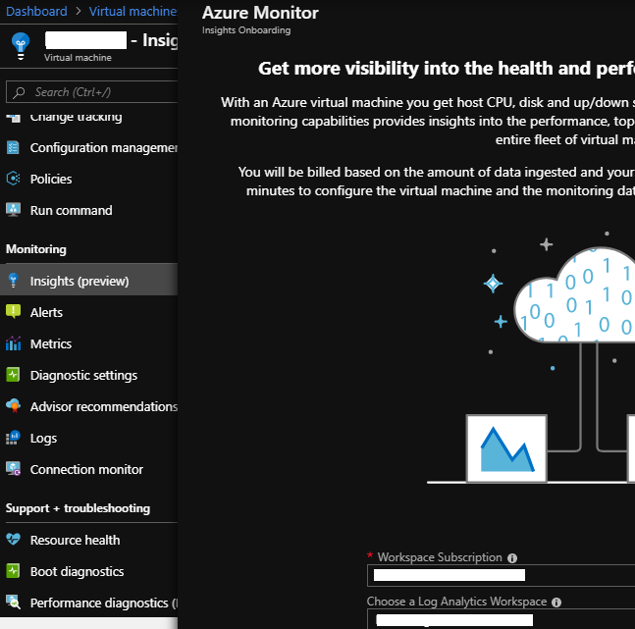The image size is (635, 629).
Task: Click the Diagnostic settings icon
Action: pyautogui.click(x=13, y=376)
